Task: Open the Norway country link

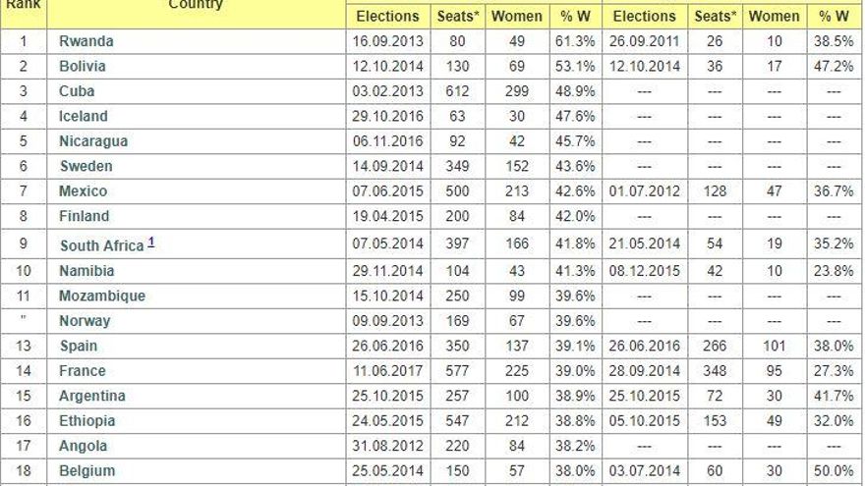Action: pos(85,321)
